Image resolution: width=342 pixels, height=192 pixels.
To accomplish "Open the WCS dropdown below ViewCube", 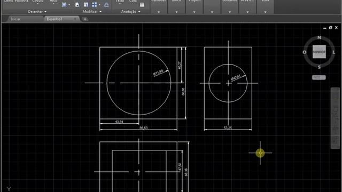I will (x=319, y=77).
